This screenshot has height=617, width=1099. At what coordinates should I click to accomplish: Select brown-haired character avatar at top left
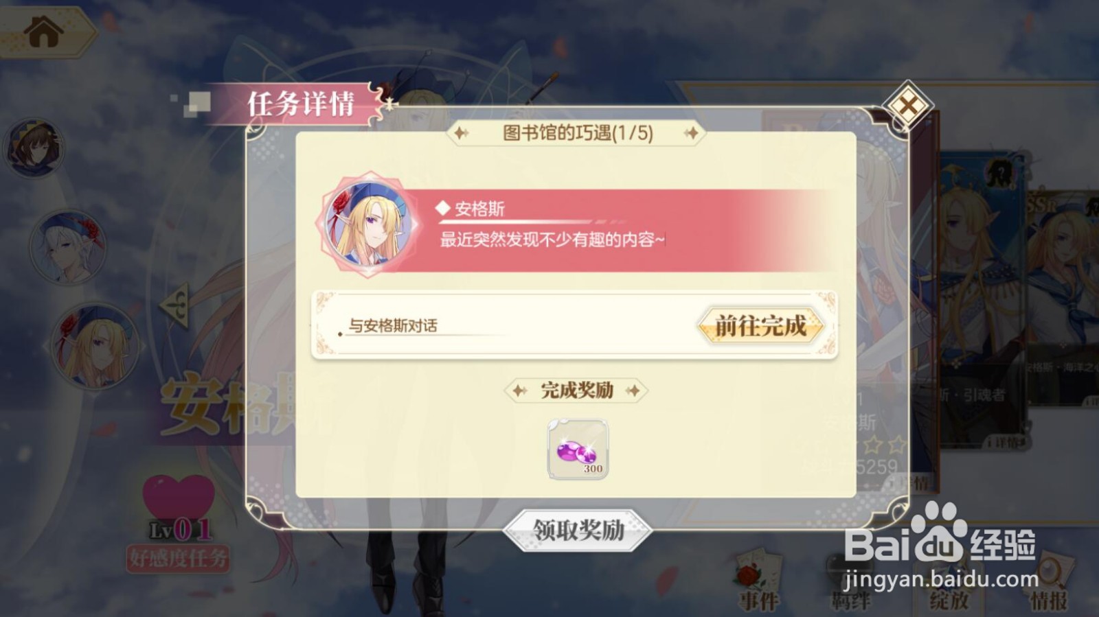(x=34, y=148)
